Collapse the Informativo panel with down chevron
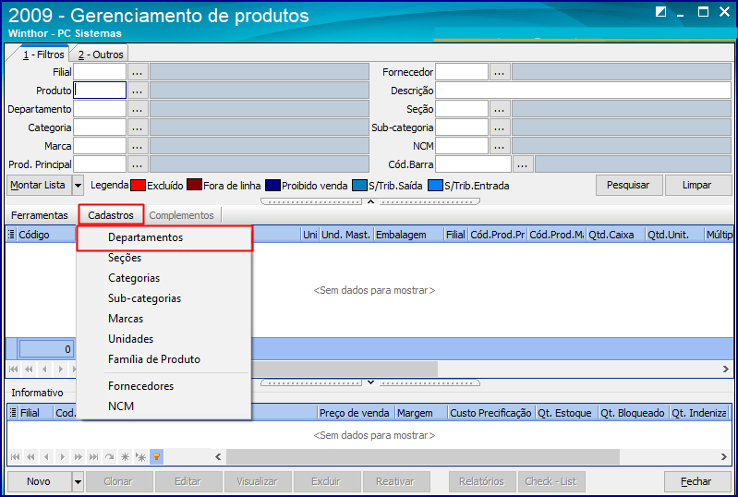This screenshot has height=497, width=738. click(x=371, y=382)
